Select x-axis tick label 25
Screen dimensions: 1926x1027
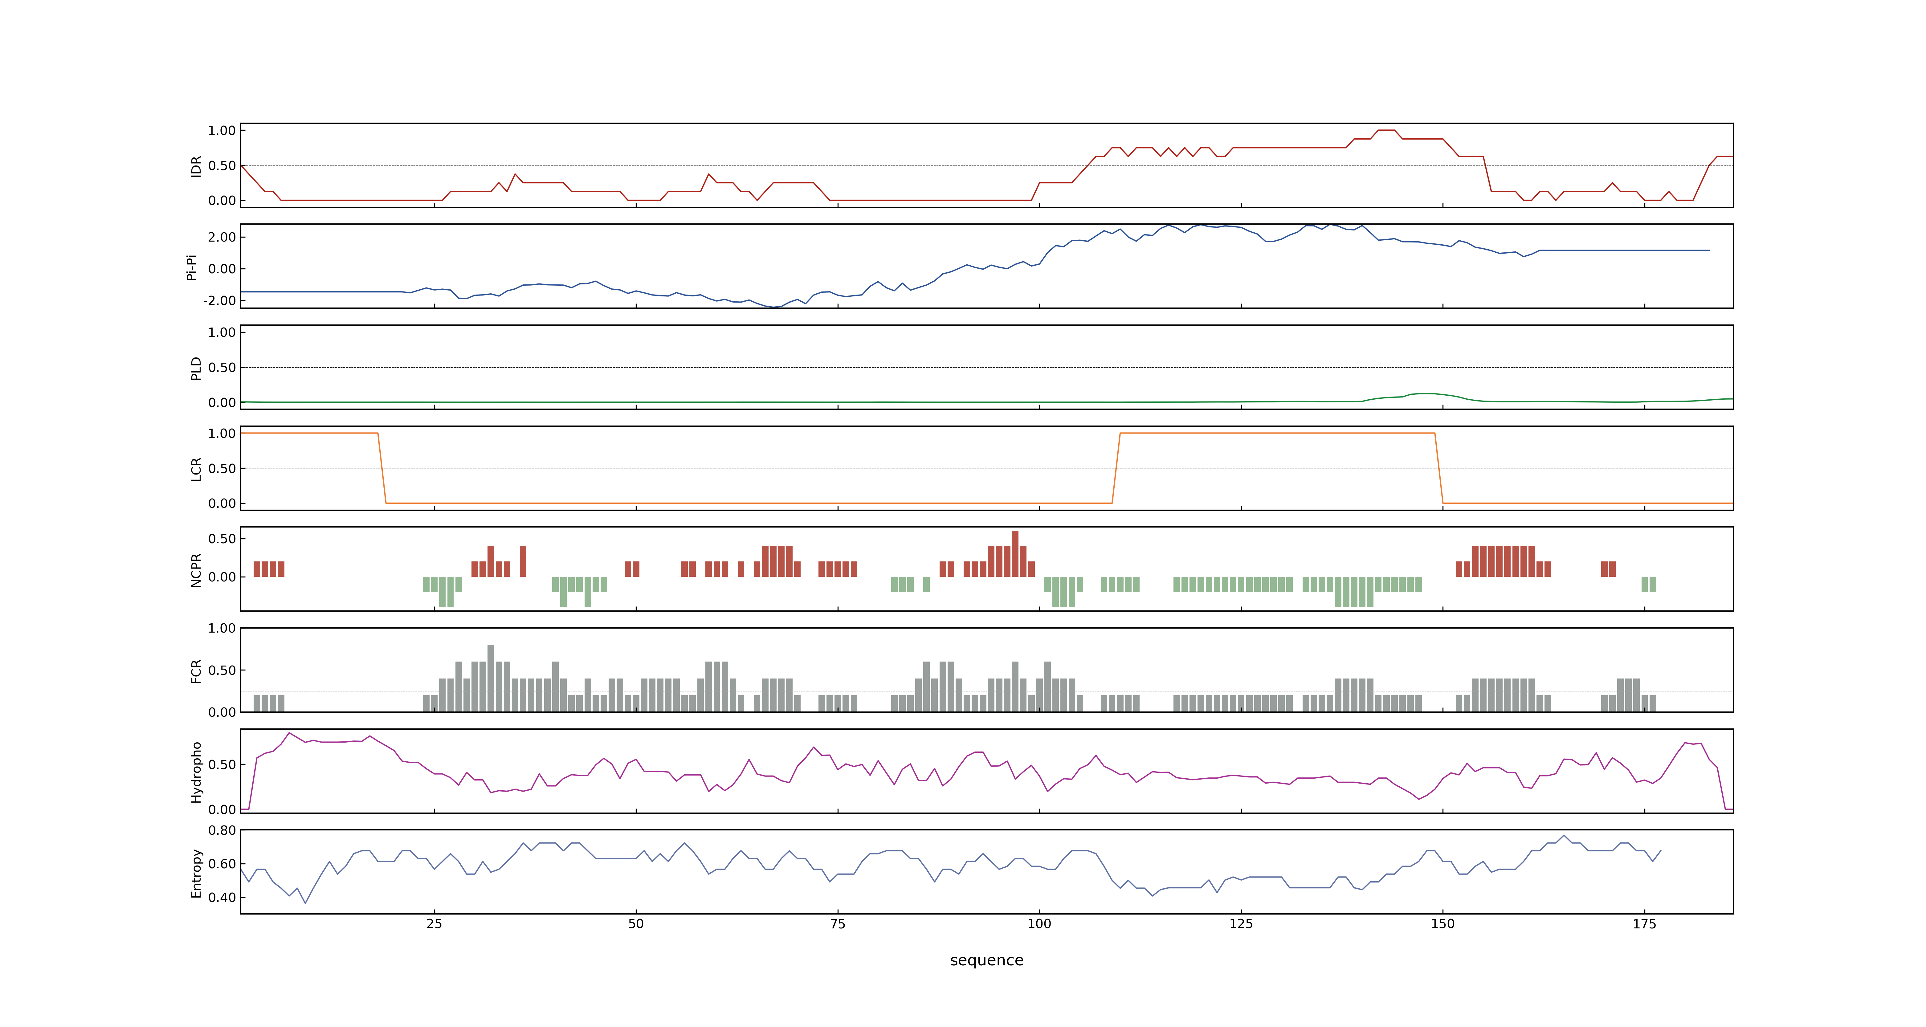coord(435,924)
